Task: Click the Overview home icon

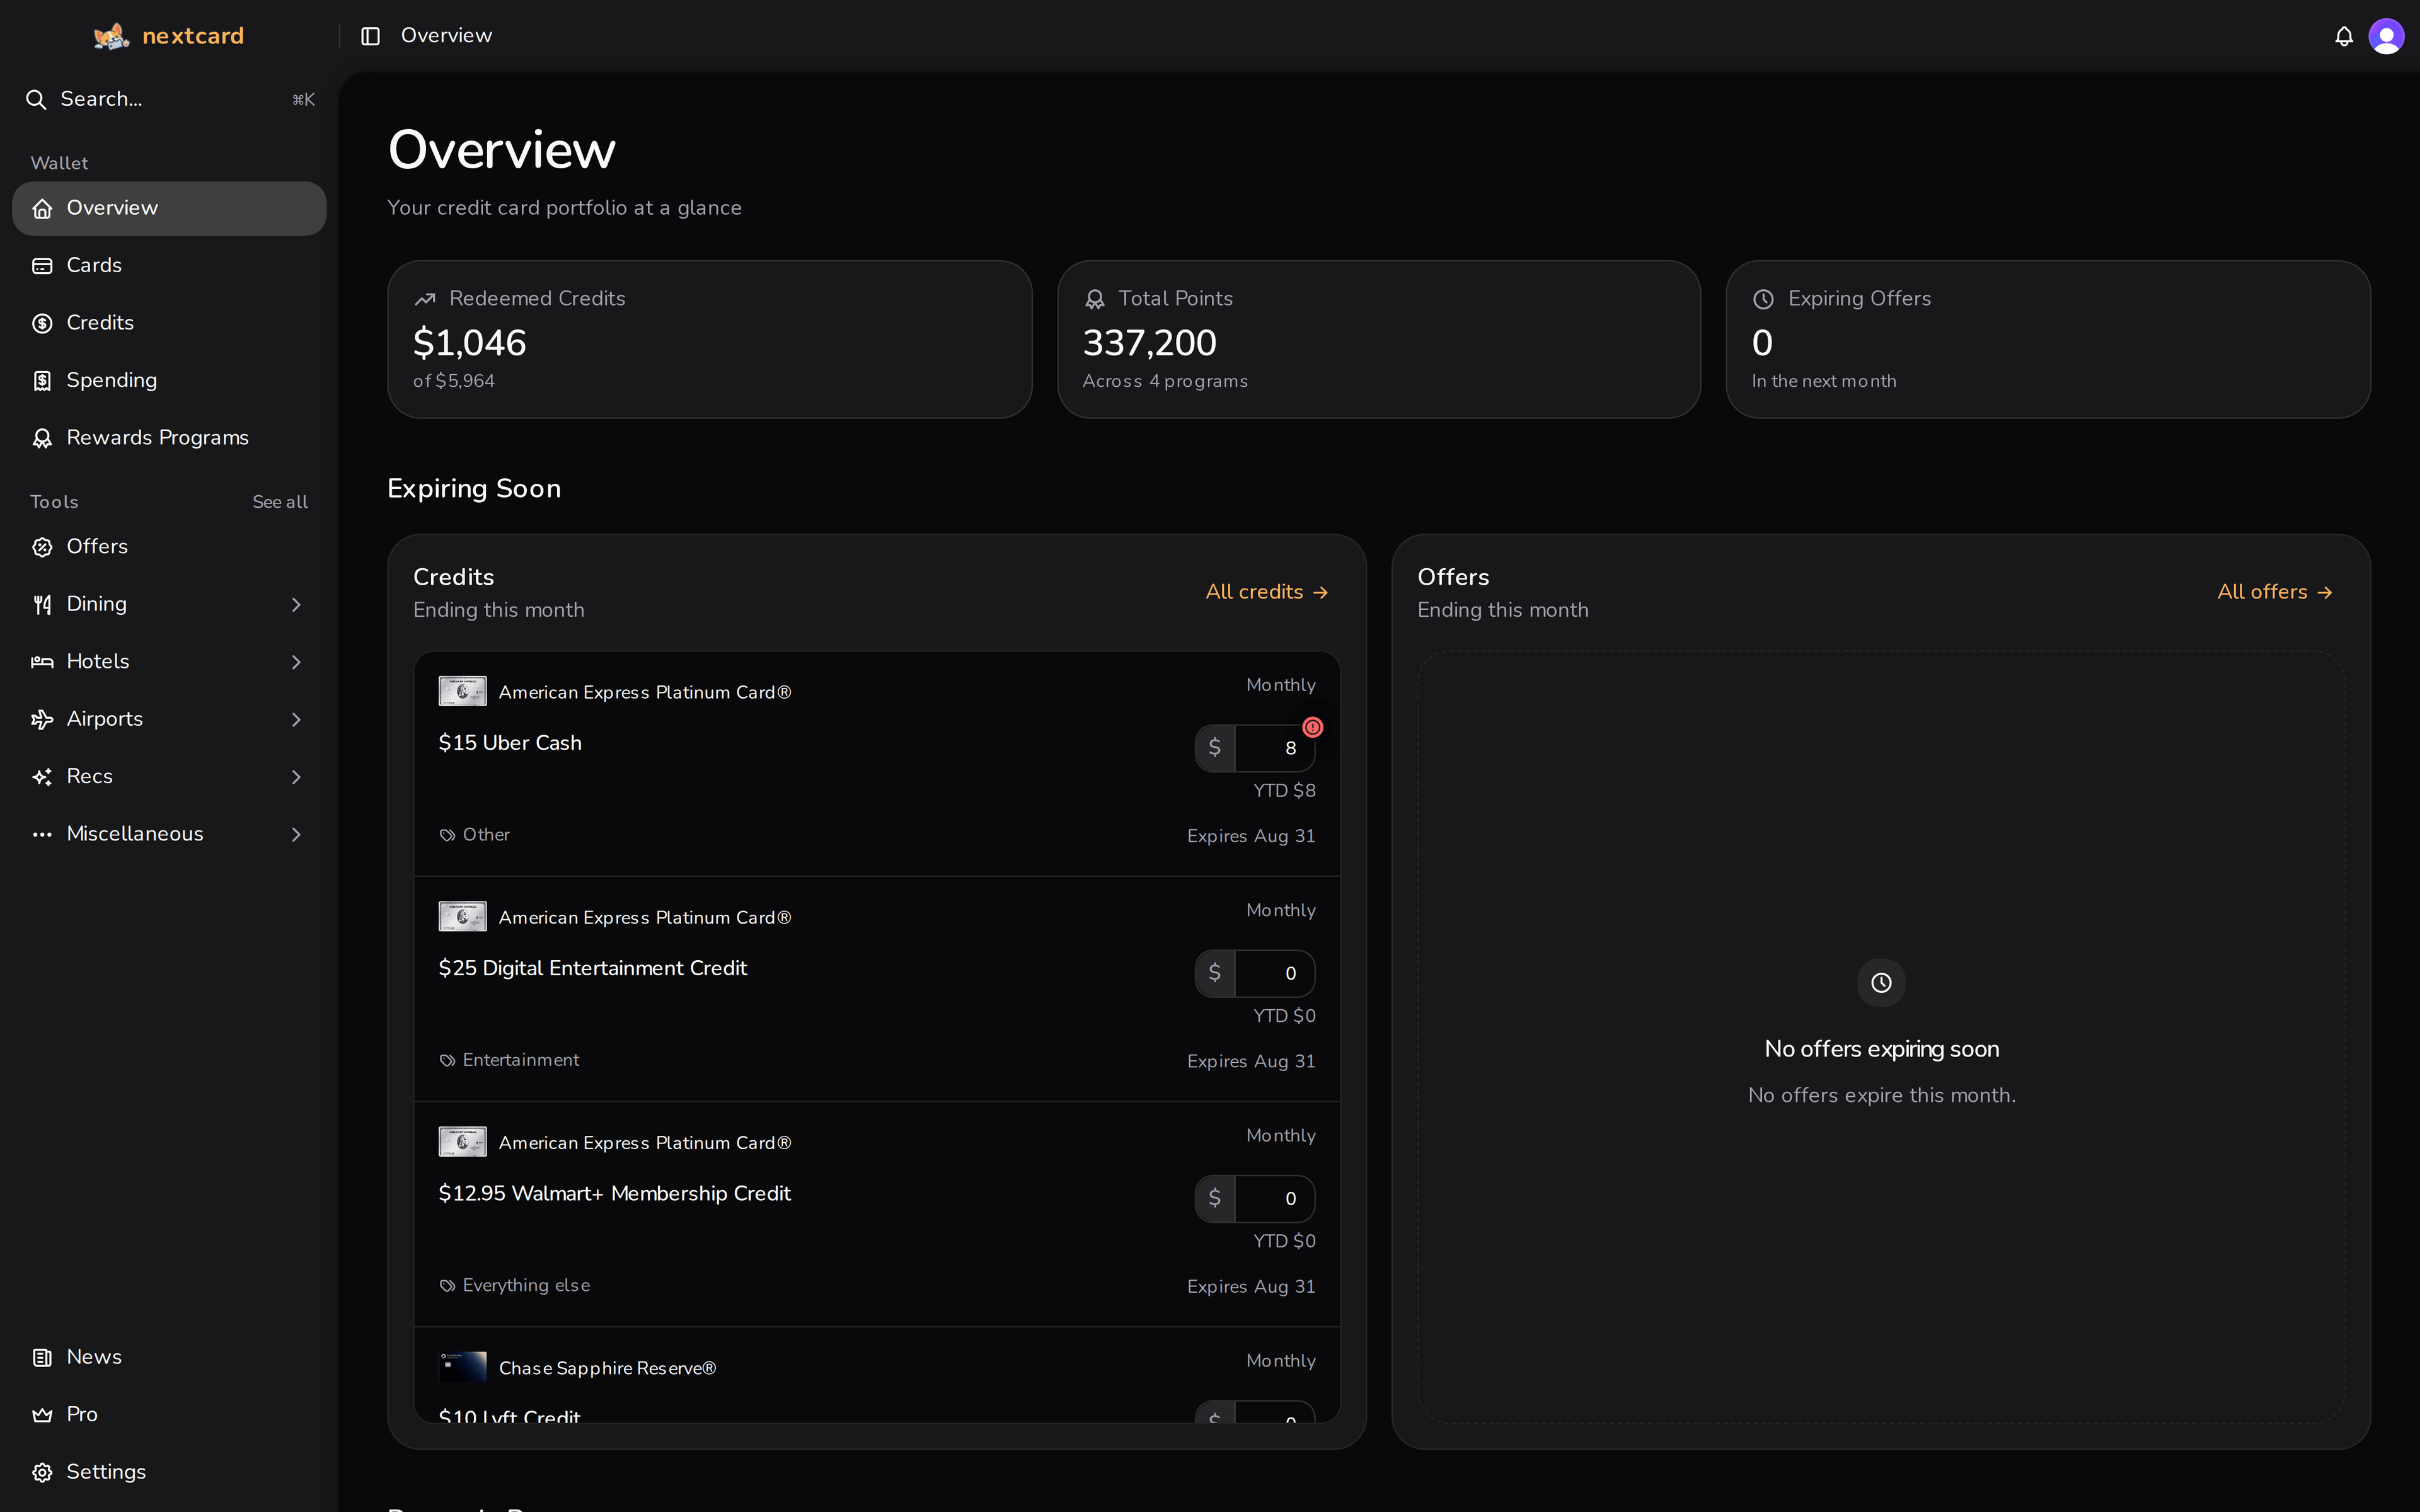Action: coord(42,208)
